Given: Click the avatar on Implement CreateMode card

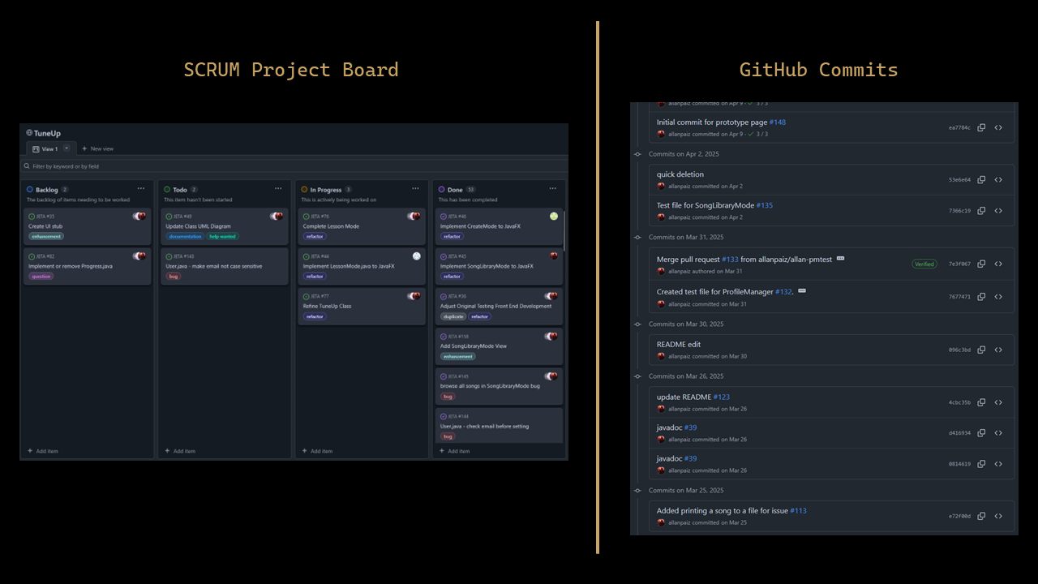Looking at the screenshot, I should (x=554, y=217).
